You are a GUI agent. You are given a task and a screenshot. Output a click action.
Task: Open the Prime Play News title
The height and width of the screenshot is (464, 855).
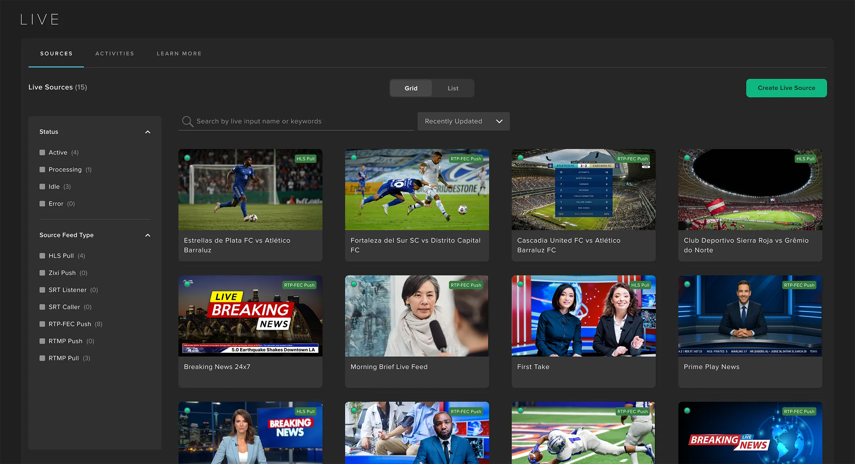711,367
